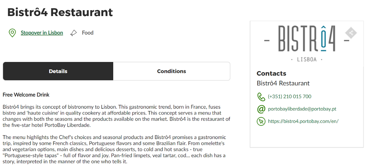The height and width of the screenshot is (165, 365).
Task: Click the Contacts heading
Action: coord(271,73)
